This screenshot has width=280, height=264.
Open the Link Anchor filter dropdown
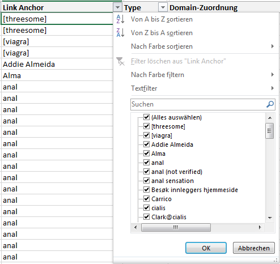coord(117,7)
